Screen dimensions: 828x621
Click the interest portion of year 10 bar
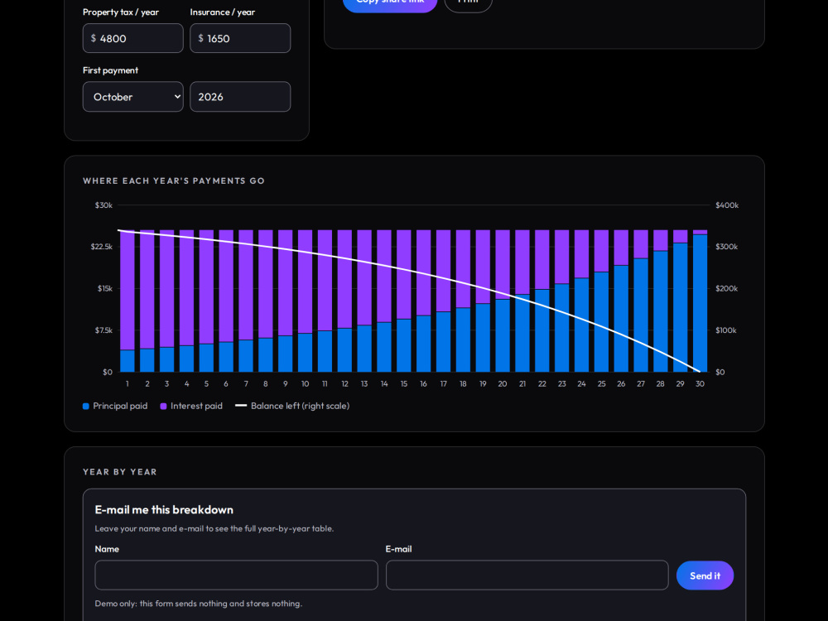[x=305, y=282]
